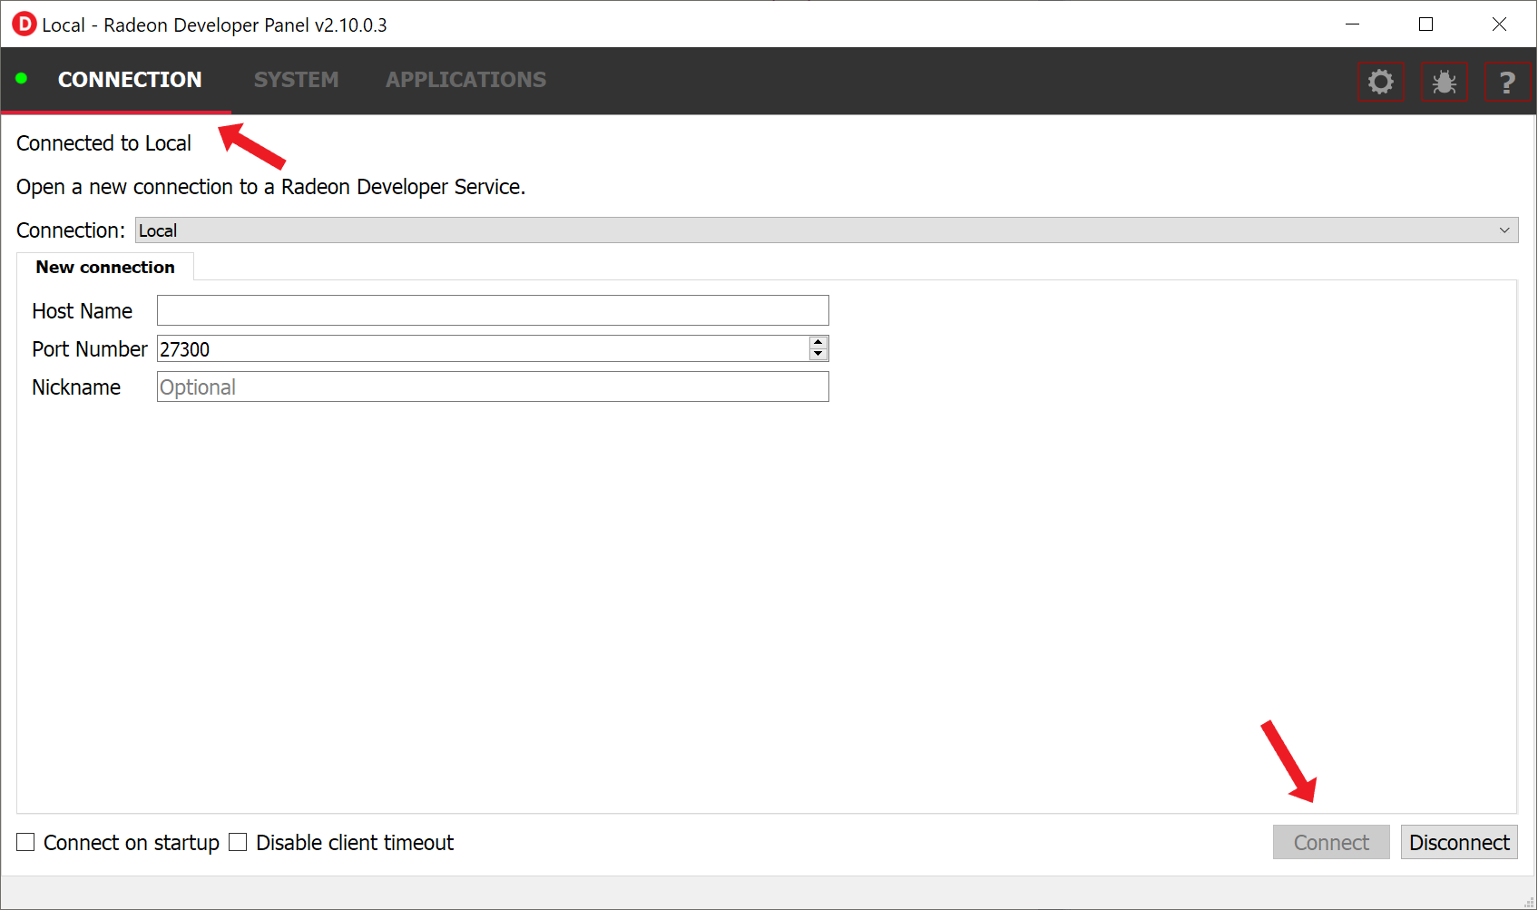Switch to the APPLICATIONS tab

click(465, 80)
